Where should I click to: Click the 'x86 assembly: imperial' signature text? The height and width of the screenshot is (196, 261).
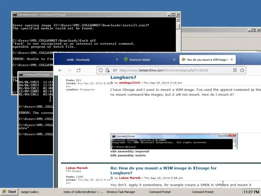pyautogui.click(x=130, y=151)
